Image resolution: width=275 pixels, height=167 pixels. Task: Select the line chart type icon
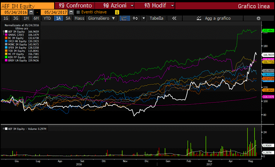124,18
